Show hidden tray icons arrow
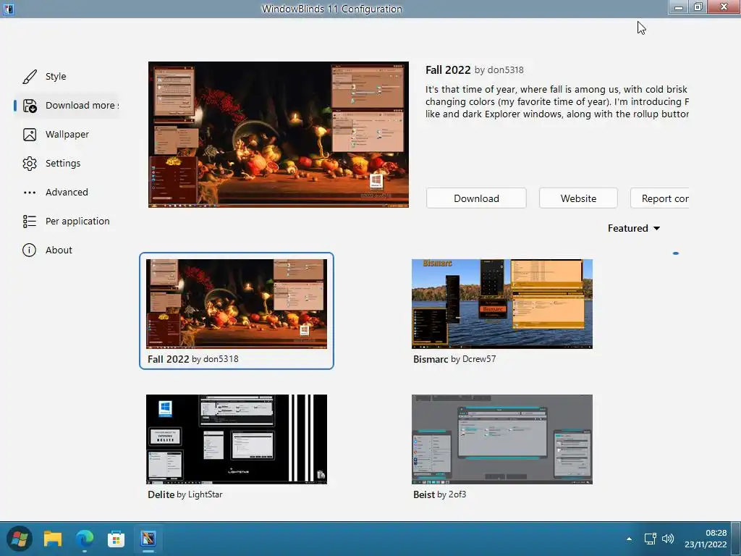741x556 pixels. [x=629, y=539]
